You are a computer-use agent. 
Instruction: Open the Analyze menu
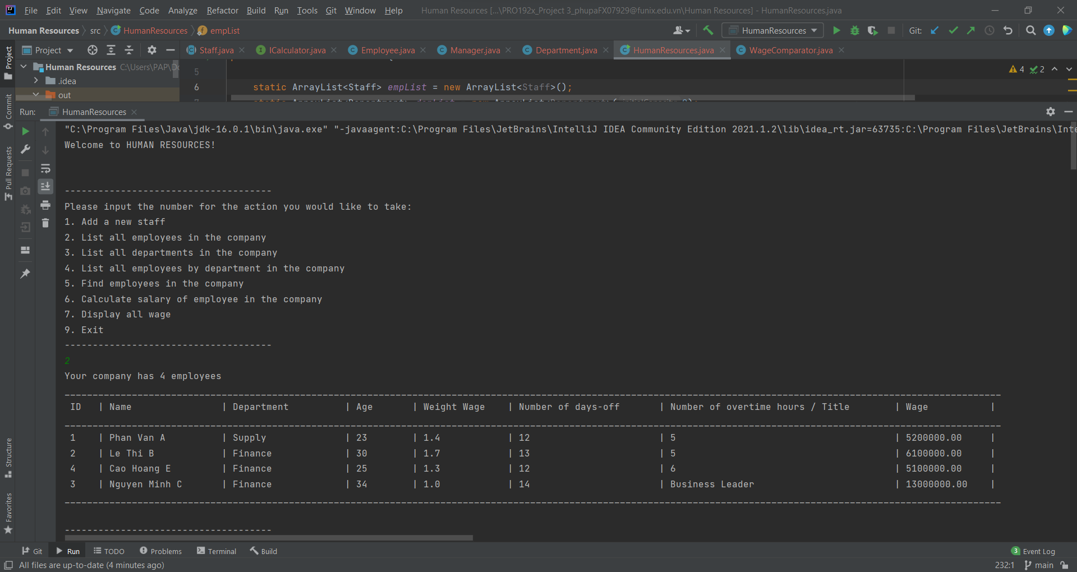pyautogui.click(x=182, y=10)
